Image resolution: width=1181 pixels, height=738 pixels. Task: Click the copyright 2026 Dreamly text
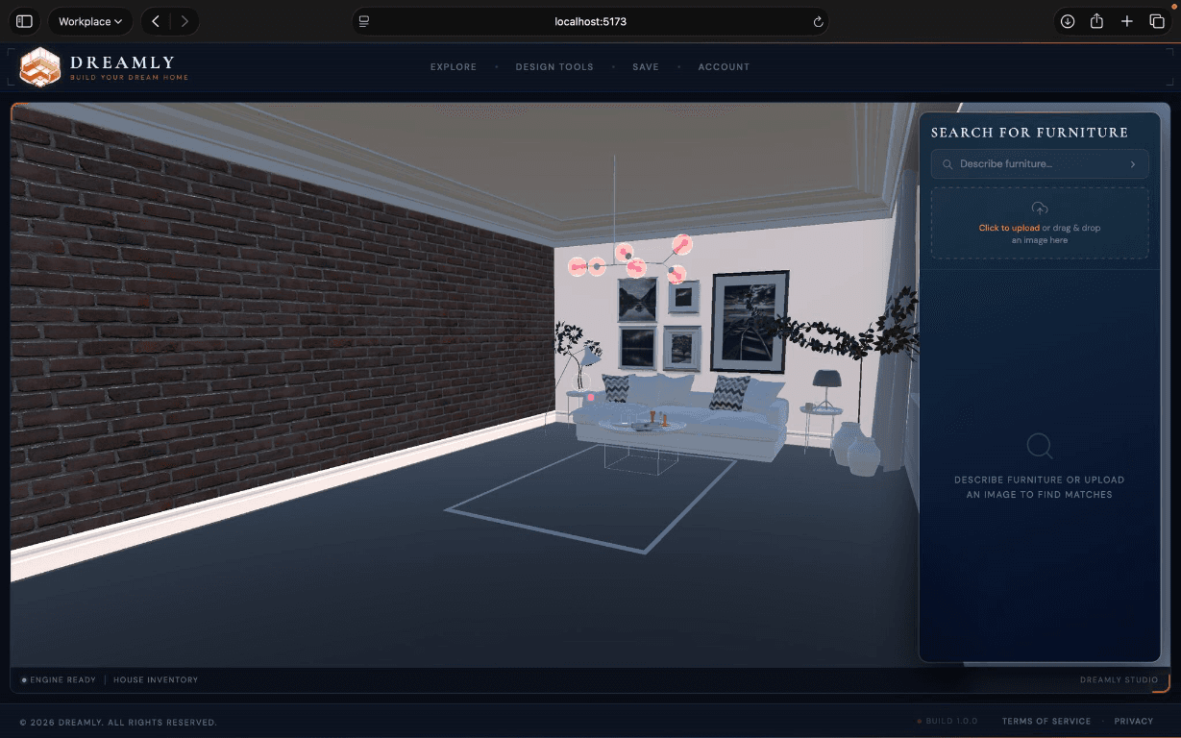click(118, 722)
